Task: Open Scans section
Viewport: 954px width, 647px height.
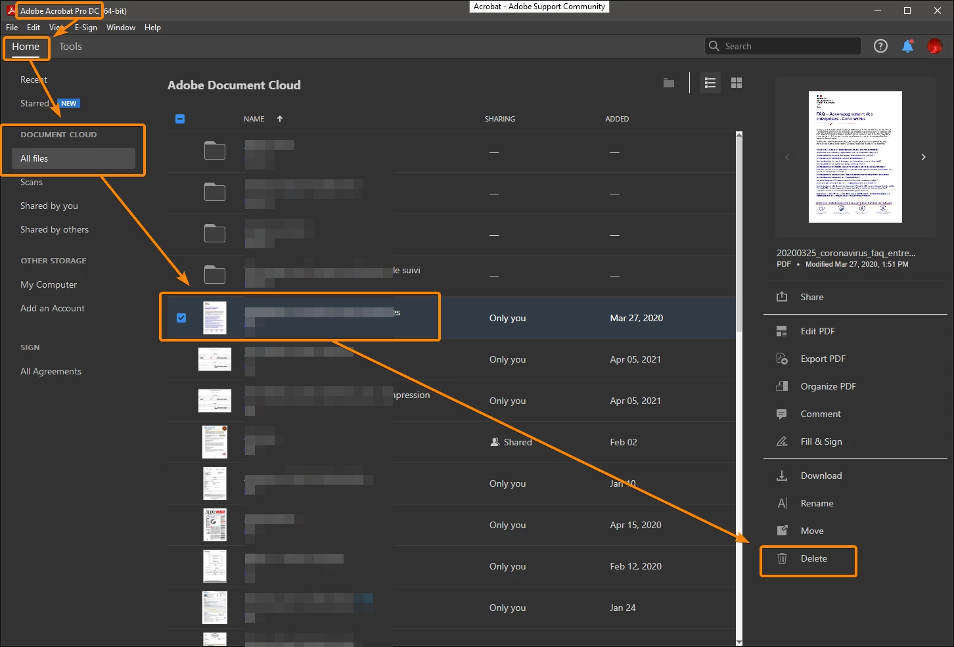Action: (32, 182)
